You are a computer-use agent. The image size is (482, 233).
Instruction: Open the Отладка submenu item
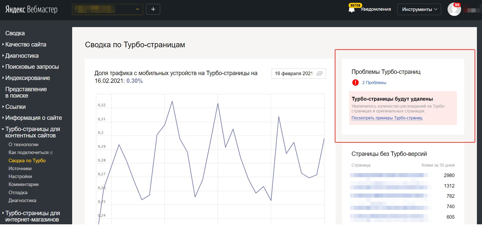(18, 193)
